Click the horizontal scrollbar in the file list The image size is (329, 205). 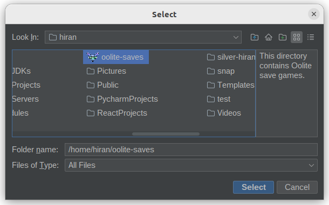click(x=166, y=134)
